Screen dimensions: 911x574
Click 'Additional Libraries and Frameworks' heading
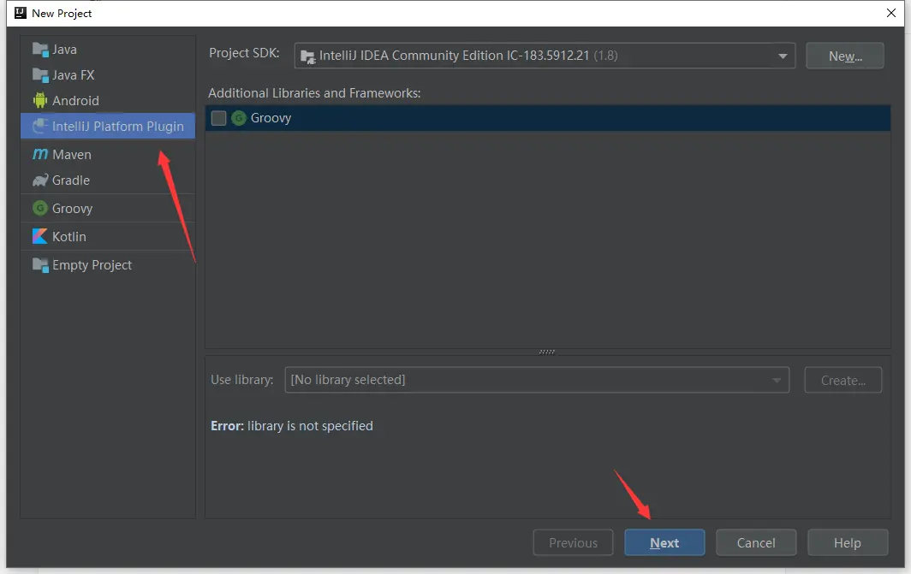(314, 93)
